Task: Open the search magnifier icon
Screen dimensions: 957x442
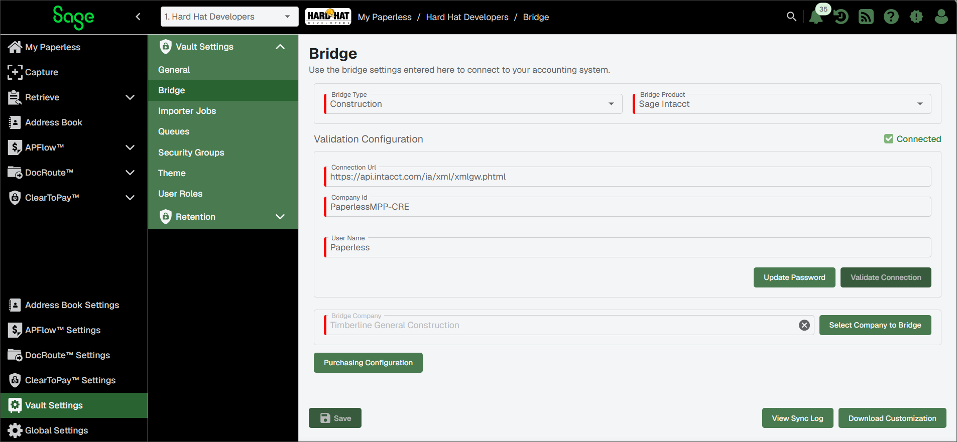Action: tap(791, 17)
